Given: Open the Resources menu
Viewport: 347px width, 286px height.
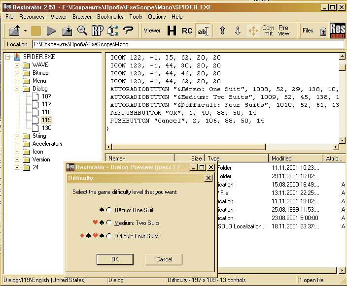Looking at the screenshot, I should coord(32,17).
